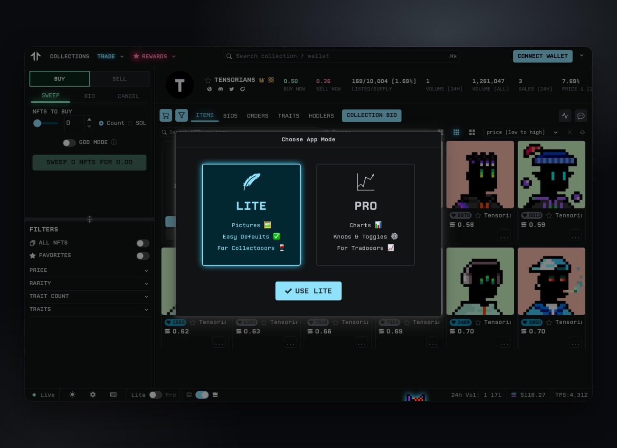This screenshot has height=448, width=617.
Task: Open more options on the 0.58 NFT
Action: (504, 236)
